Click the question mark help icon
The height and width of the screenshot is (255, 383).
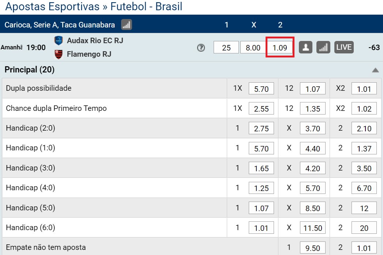click(x=201, y=48)
